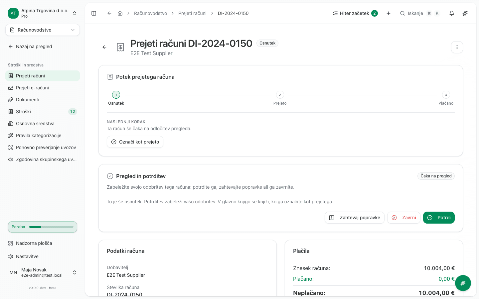Click the back arrow beside the invoice title
This screenshot has width=479, height=299.
[x=104, y=47]
